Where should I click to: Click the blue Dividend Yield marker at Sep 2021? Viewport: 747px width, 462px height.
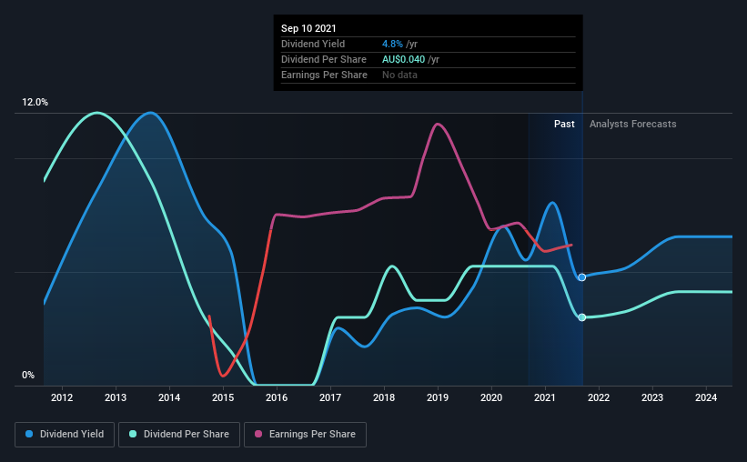coord(581,277)
